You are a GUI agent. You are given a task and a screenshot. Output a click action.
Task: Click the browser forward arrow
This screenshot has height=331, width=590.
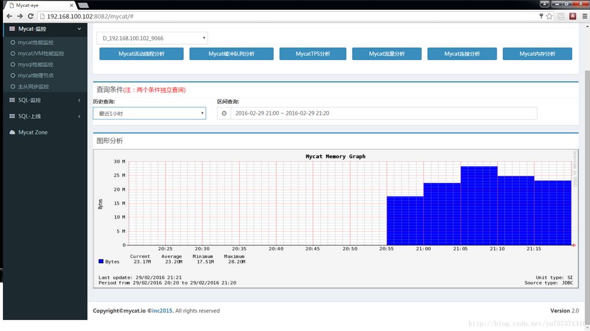coord(20,16)
